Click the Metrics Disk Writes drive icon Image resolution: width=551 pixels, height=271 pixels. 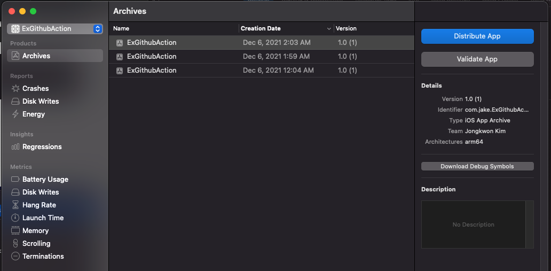(x=15, y=192)
